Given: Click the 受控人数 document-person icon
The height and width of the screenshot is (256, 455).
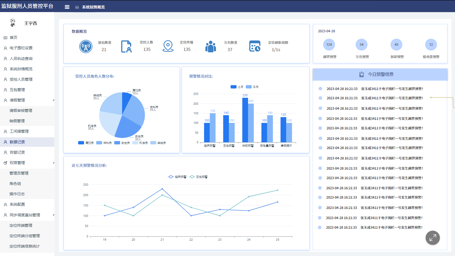Looking at the screenshot, I should [x=126, y=46].
